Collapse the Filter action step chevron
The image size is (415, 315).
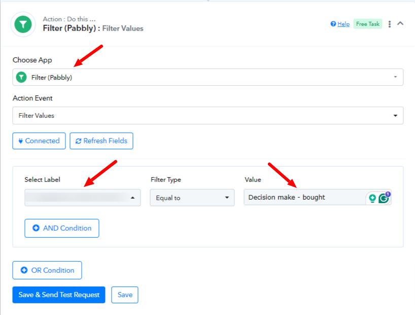tap(400, 23)
